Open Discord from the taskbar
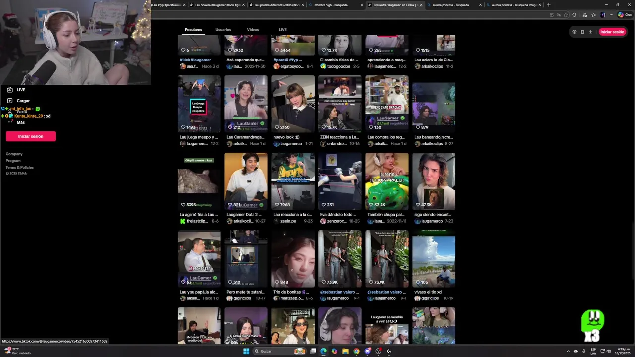635x357 pixels. 367,351
